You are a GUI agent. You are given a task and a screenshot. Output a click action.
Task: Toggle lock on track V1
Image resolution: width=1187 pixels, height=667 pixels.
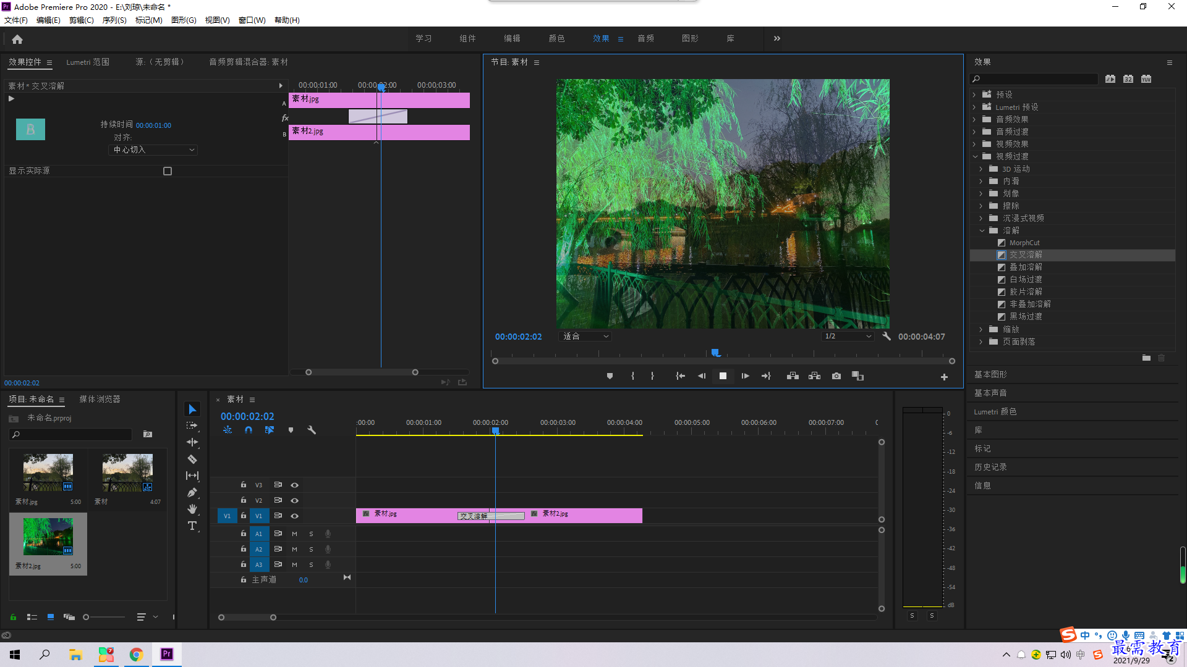(x=244, y=515)
